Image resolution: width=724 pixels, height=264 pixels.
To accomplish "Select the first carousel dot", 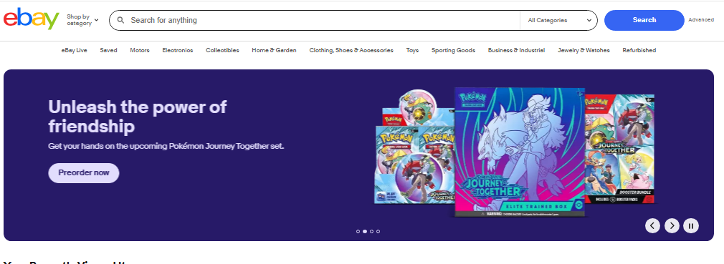I will coord(358,231).
